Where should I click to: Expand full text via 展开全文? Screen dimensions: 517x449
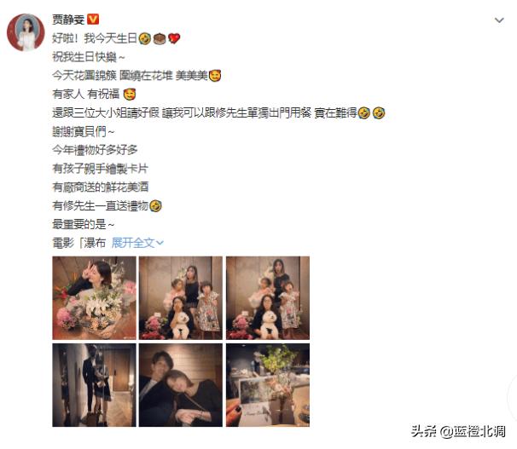137,243
